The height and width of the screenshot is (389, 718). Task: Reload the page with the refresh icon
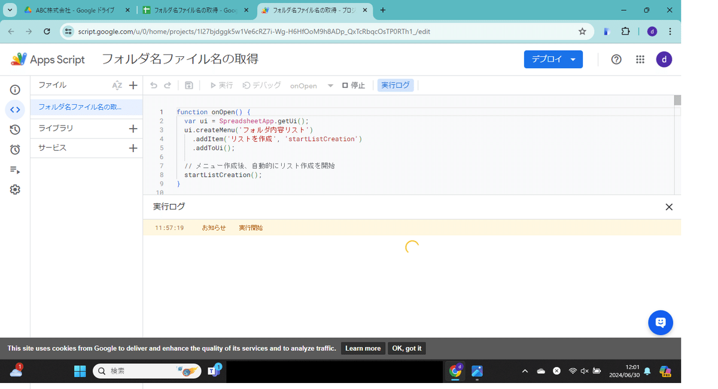pyautogui.click(x=47, y=32)
